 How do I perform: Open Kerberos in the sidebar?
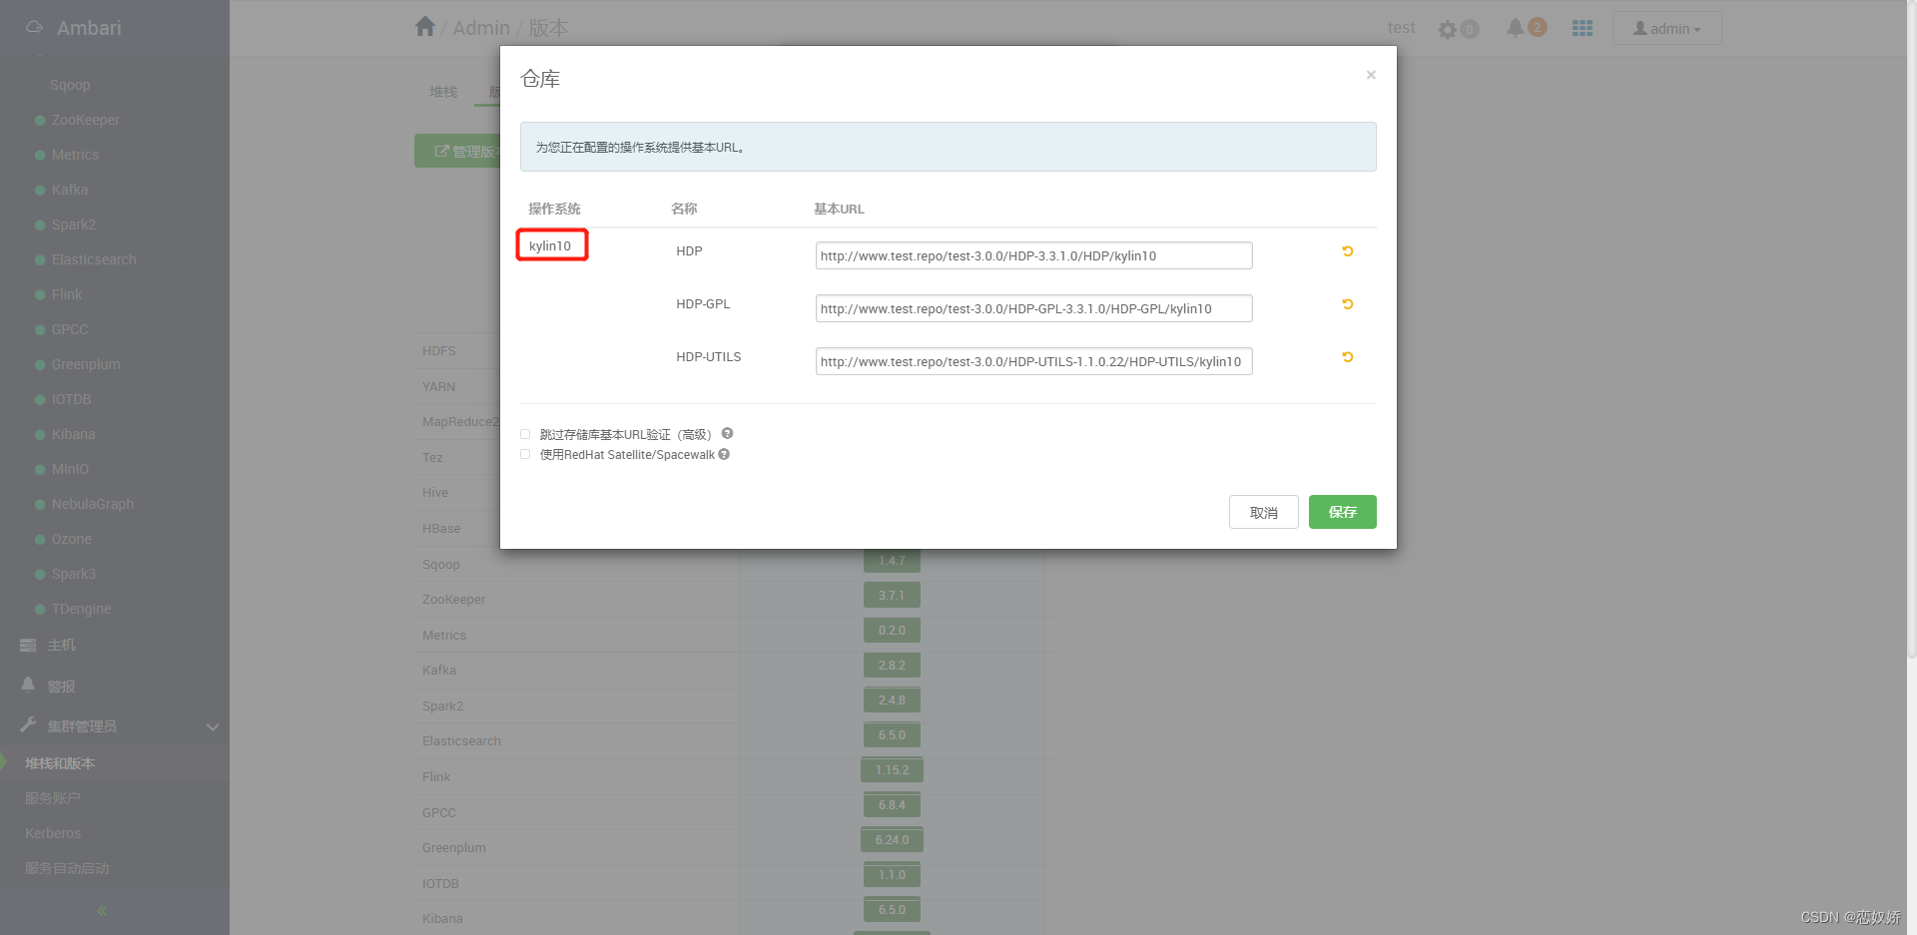click(53, 833)
